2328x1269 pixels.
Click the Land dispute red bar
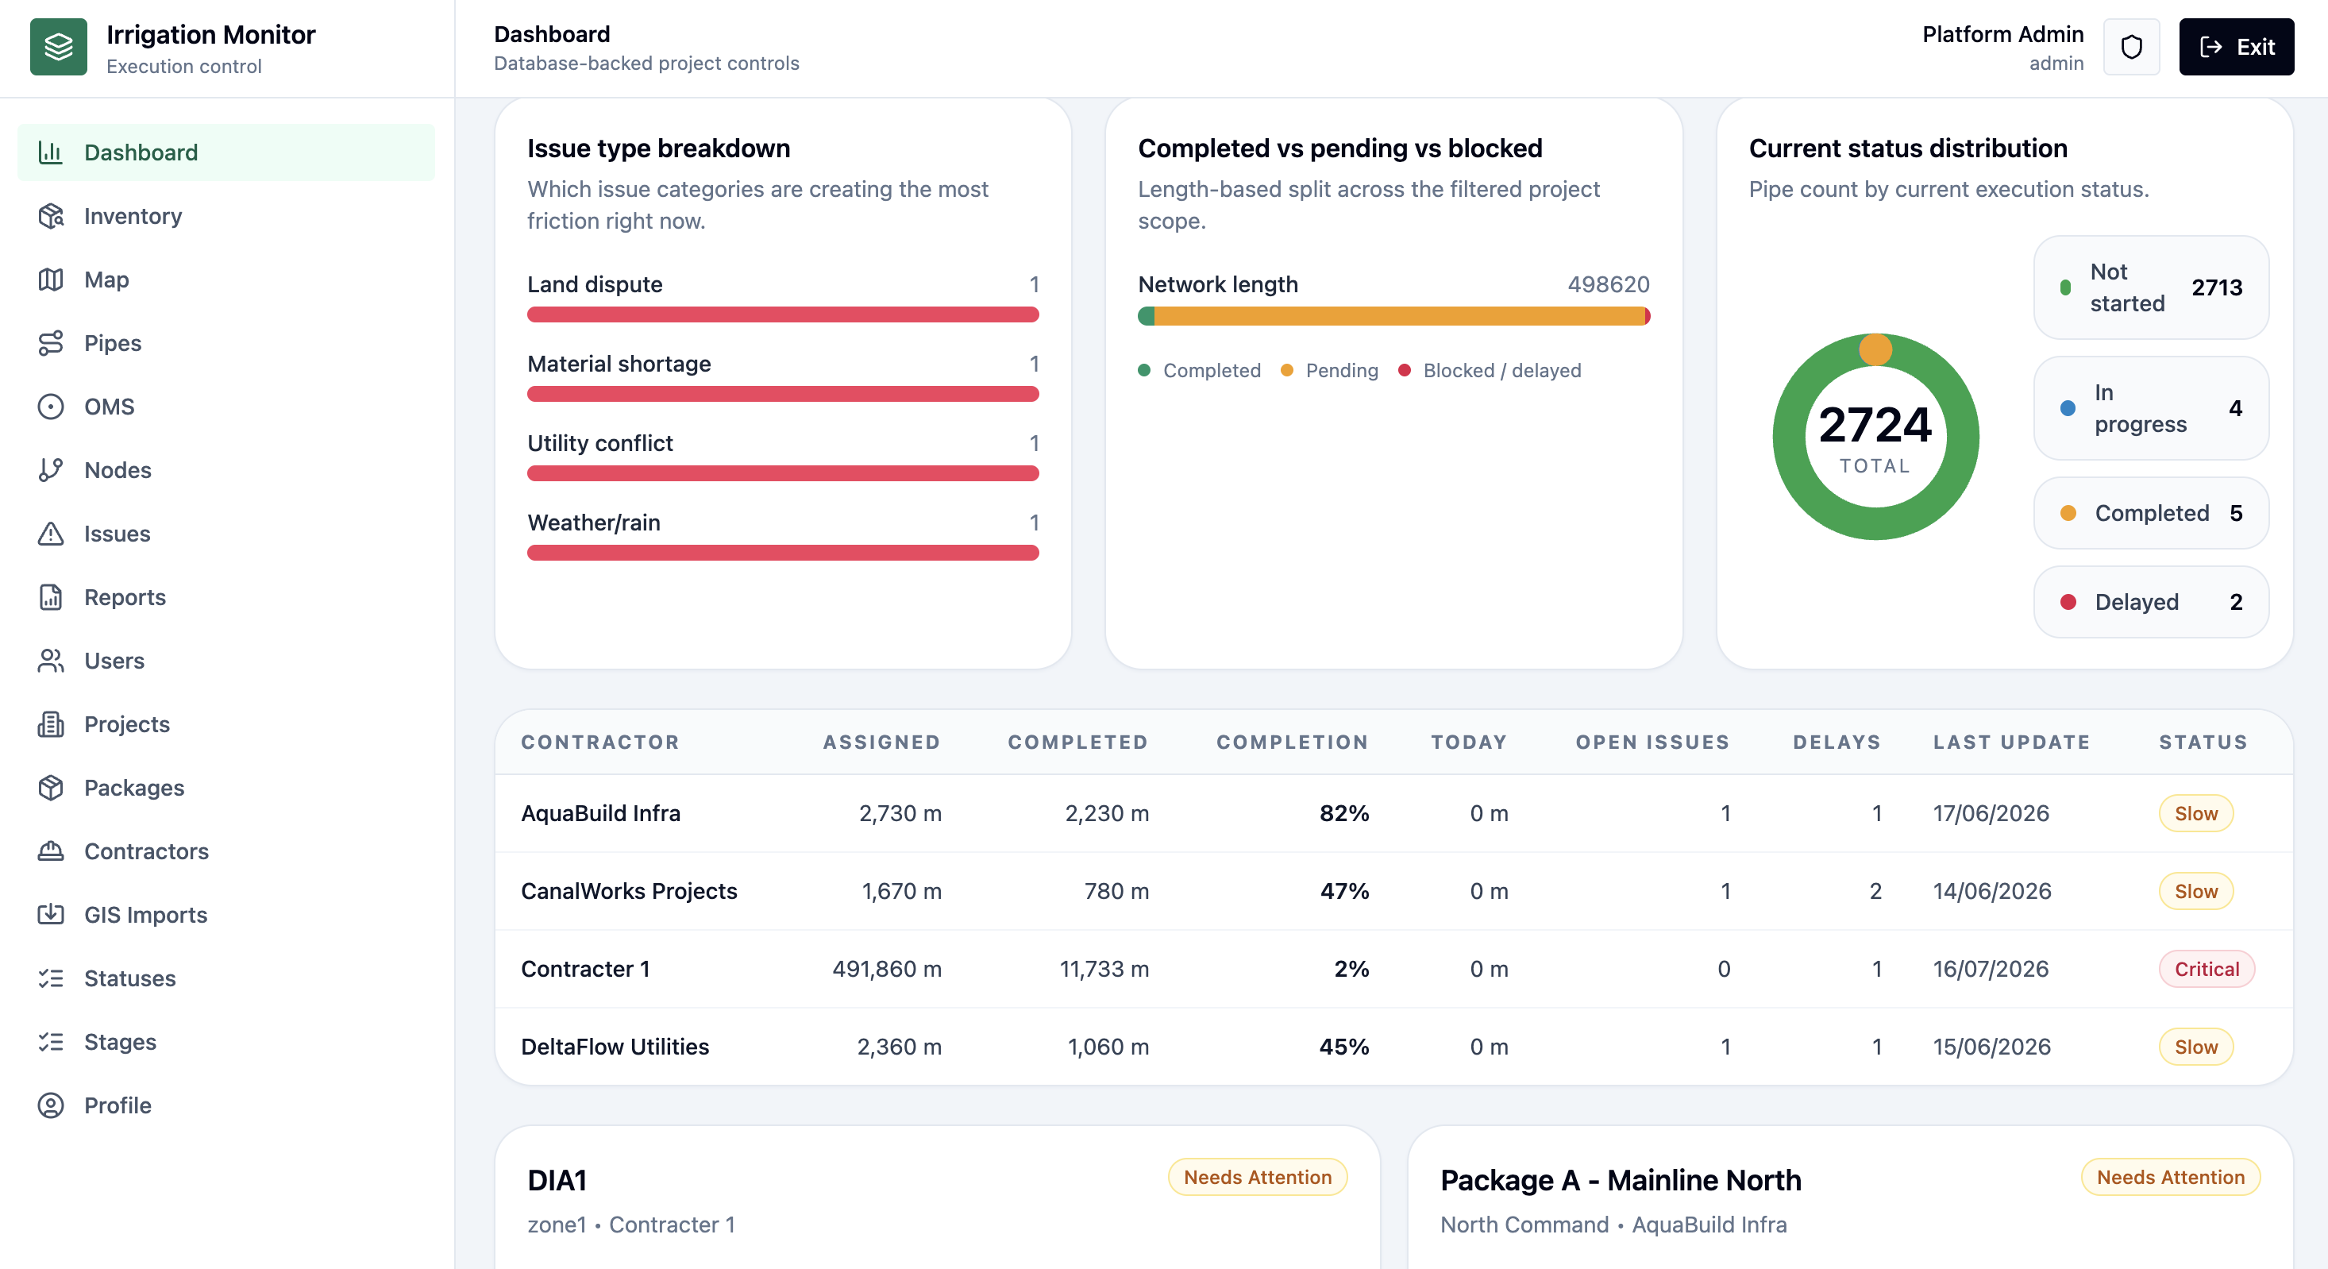[x=783, y=314]
